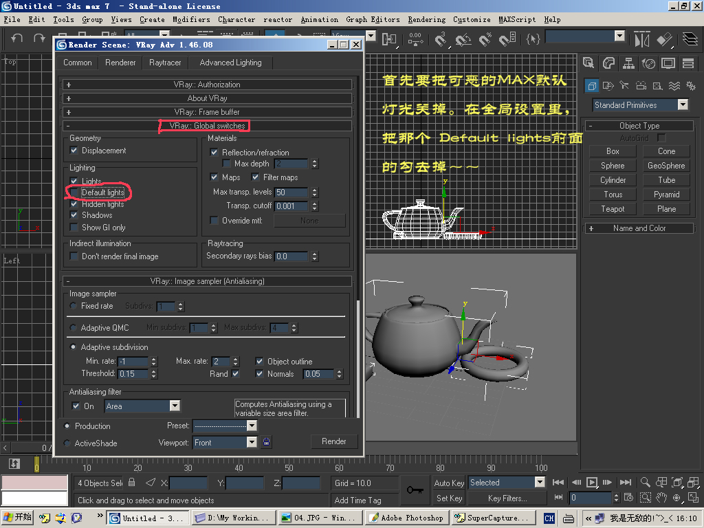This screenshot has width=704, height=528.
Task: Expand the VRay:: Frame buffer rollout
Action: pos(207,112)
